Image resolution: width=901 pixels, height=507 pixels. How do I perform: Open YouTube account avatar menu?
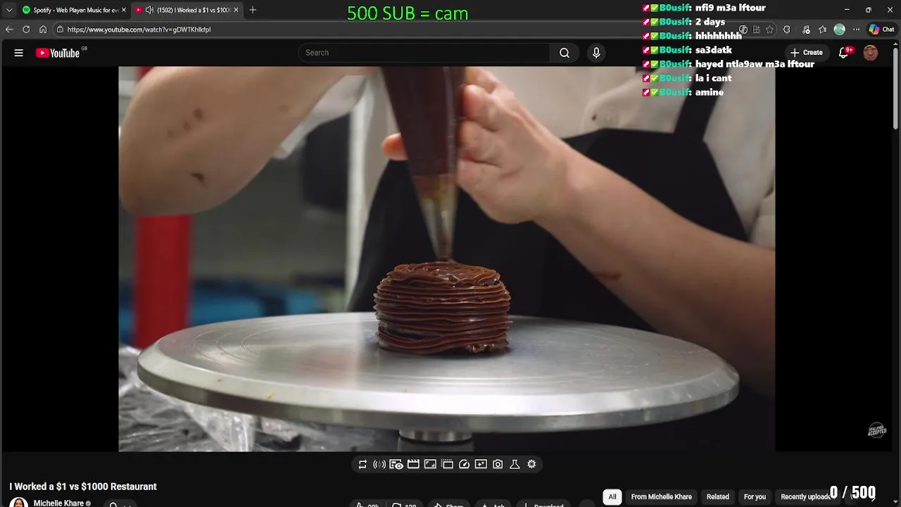(871, 53)
